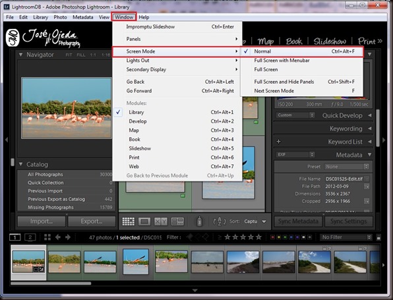
Task: Switch to Loupe view icon
Action: coord(144,222)
